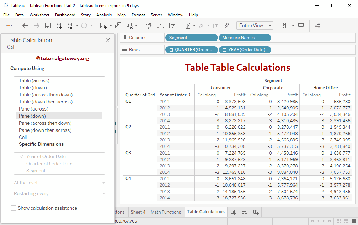Enable Show calculation assistance checkbox
Image resolution: width=358 pixels, height=225 pixels.
[14, 208]
